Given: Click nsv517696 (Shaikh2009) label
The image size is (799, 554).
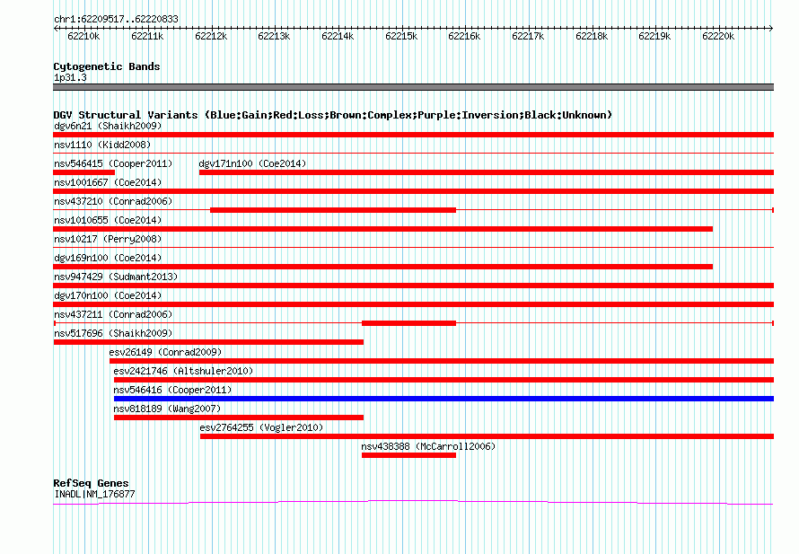Looking at the screenshot, I should [x=113, y=333].
